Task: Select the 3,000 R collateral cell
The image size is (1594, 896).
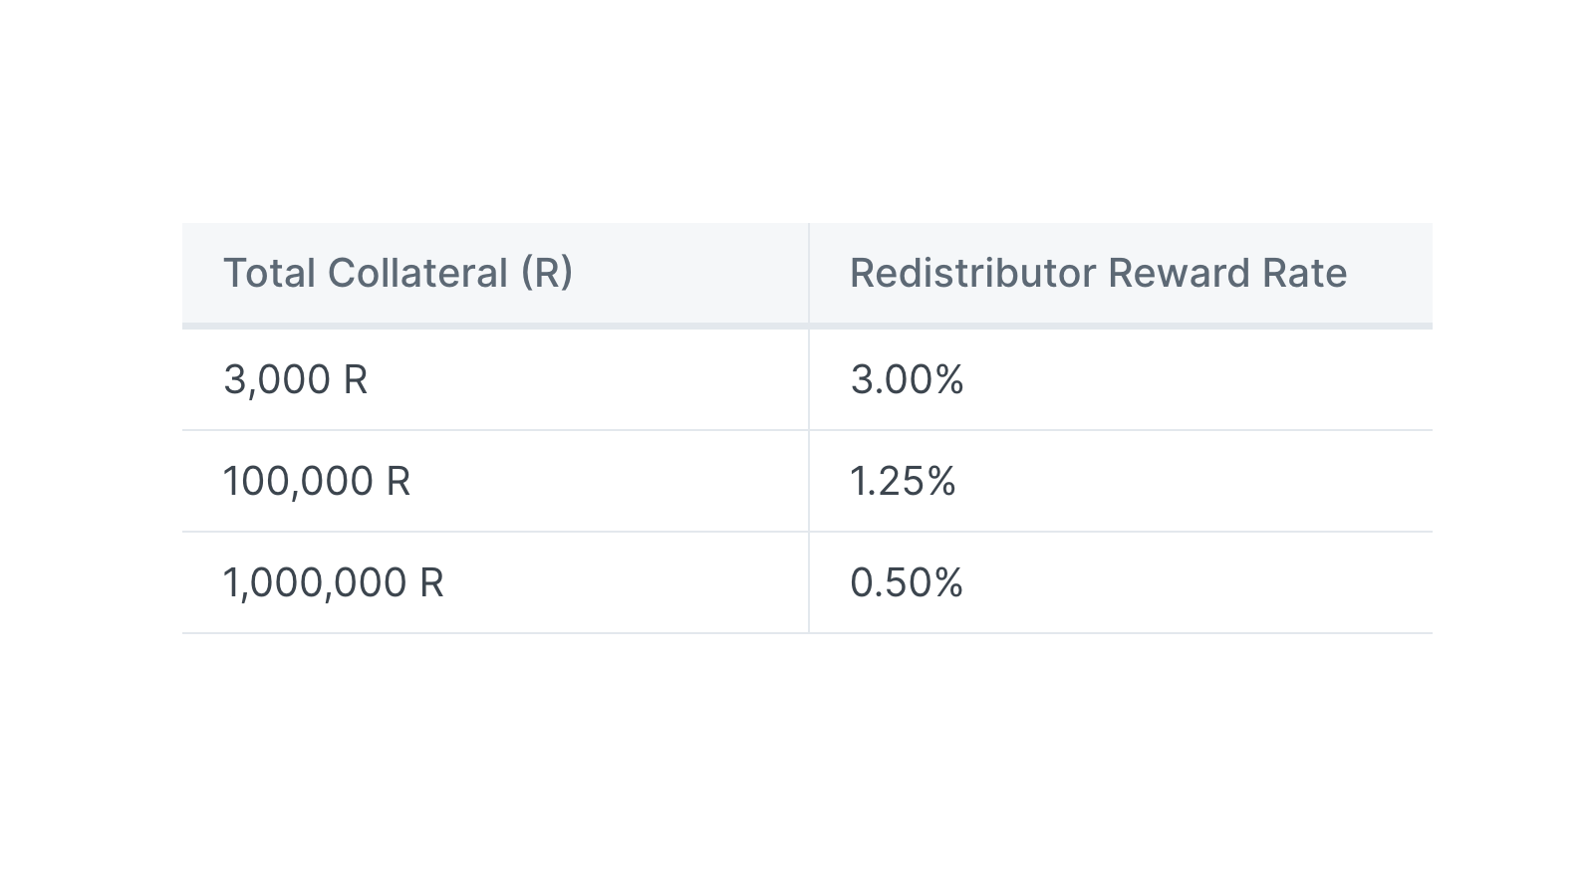Action: (x=495, y=379)
